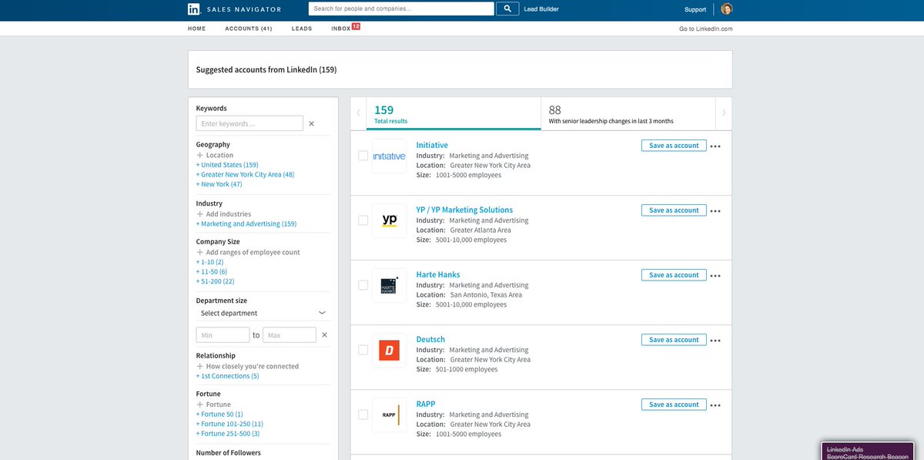924x460 pixels.
Task: Open more options for YP Marketing Solutions
Action: [715, 211]
